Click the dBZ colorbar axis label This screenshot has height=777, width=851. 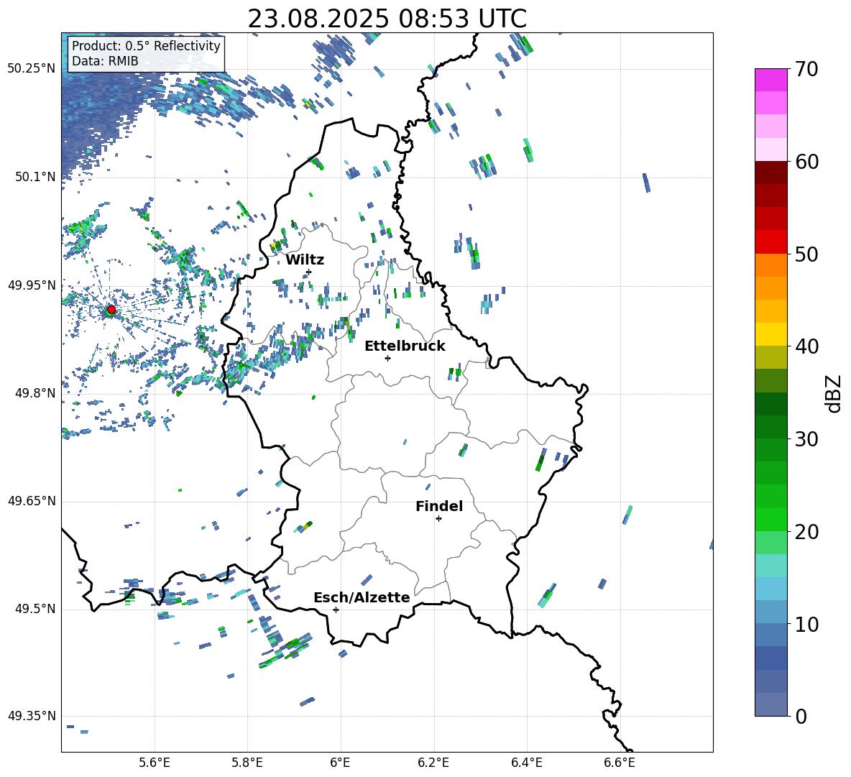pyautogui.click(x=834, y=393)
